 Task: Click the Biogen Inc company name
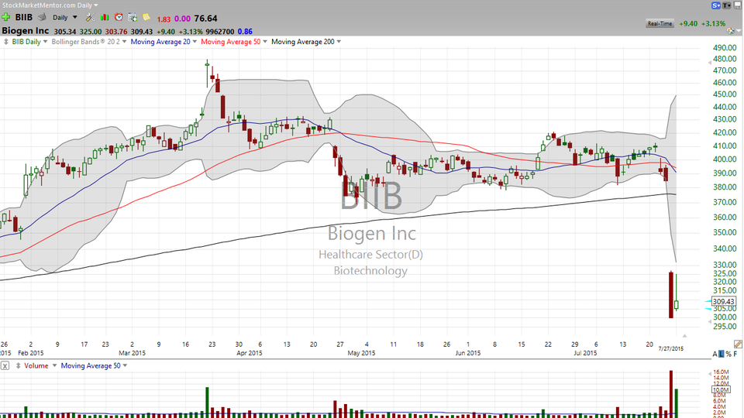26,31
